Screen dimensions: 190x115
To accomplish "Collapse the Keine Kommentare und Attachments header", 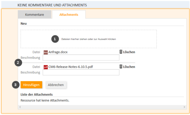I will tap(52, 5).
